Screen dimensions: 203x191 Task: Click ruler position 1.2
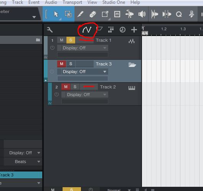(164, 29)
